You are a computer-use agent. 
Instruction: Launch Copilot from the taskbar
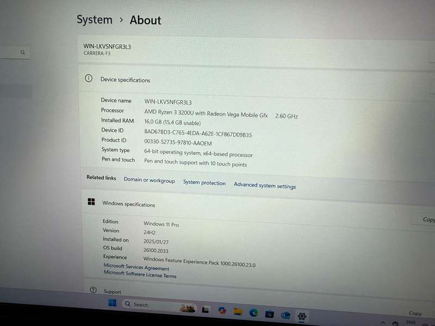tap(222, 310)
